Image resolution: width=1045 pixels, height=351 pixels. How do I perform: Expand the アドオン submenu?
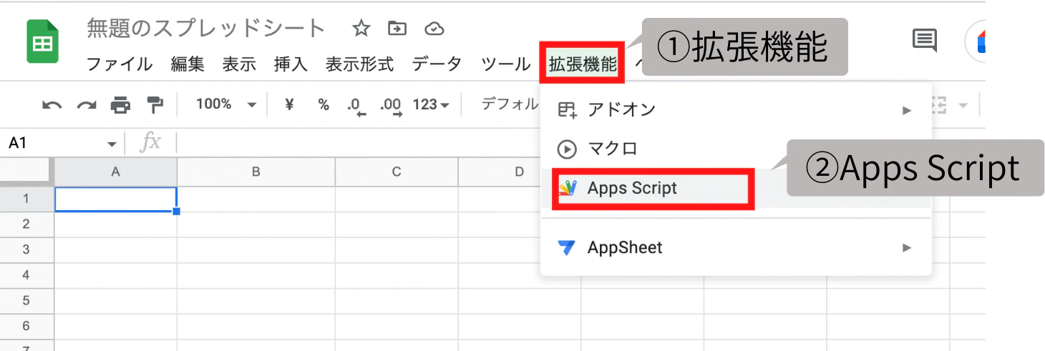click(x=736, y=109)
